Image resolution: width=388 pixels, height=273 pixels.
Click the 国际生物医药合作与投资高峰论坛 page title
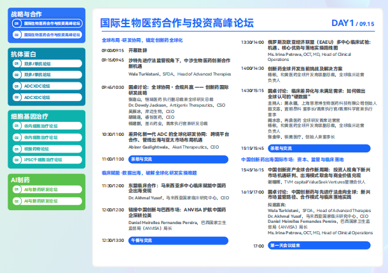177,23
